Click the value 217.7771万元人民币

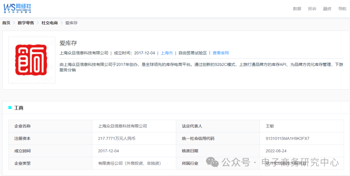tap(117, 138)
